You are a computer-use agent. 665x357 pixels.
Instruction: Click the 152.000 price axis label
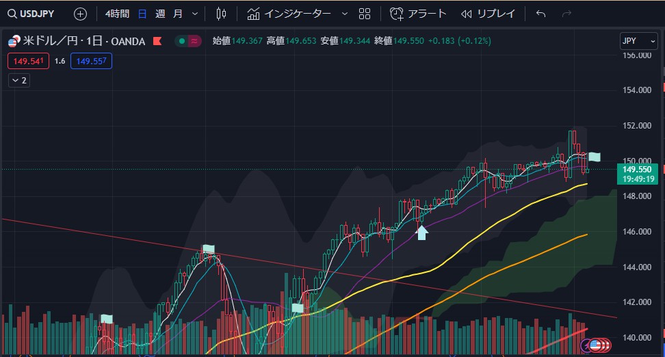[637, 126]
